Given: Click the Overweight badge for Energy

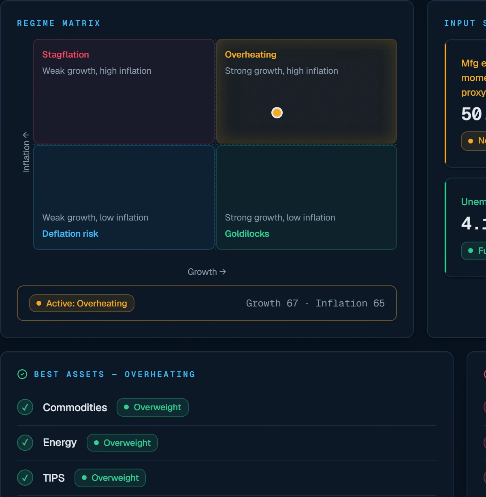Looking at the screenshot, I should click(122, 443).
